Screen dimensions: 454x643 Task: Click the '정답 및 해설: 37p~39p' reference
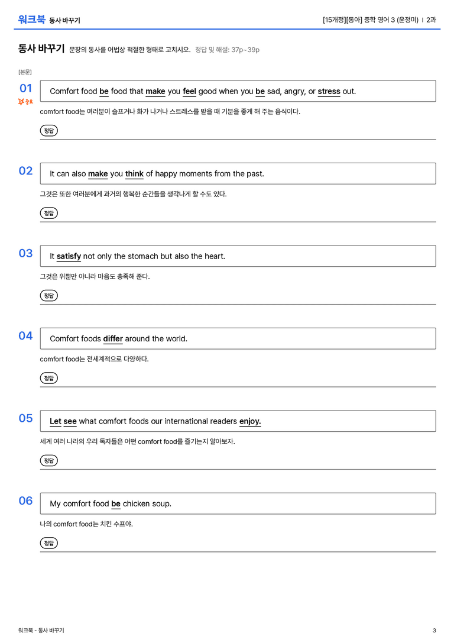tap(227, 50)
